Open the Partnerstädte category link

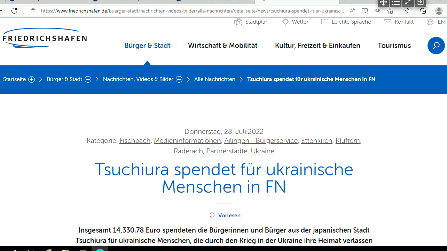click(x=227, y=151)
